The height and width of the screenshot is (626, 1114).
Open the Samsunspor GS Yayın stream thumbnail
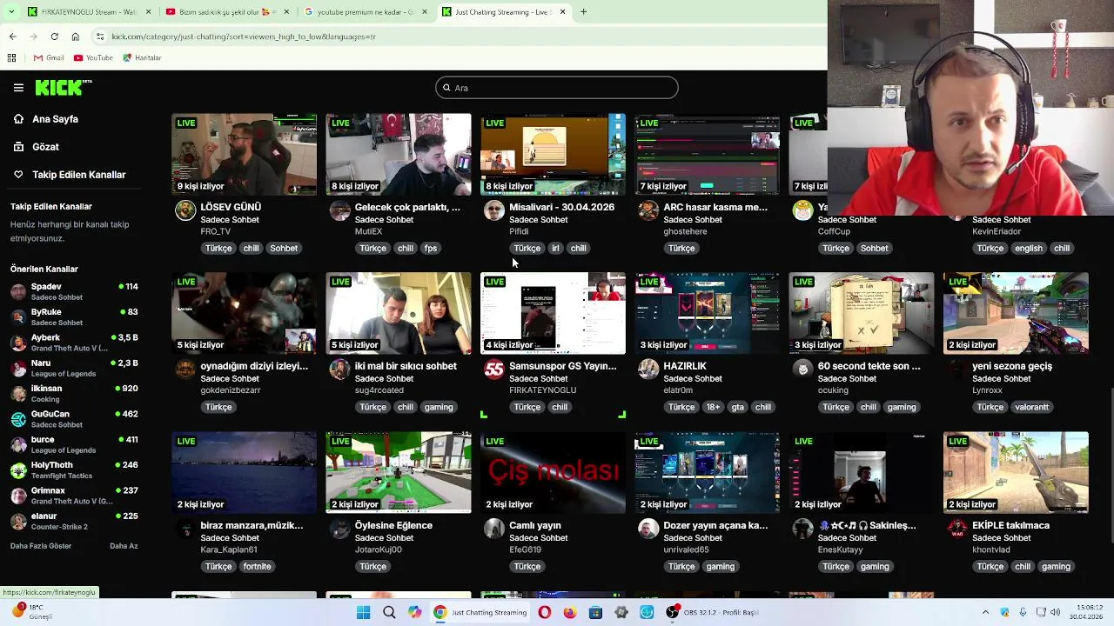[x=553, y=314]
